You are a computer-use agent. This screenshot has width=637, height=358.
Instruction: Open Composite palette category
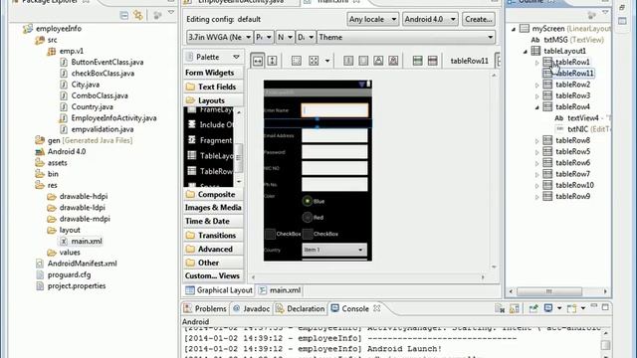(x=213, y=195)
